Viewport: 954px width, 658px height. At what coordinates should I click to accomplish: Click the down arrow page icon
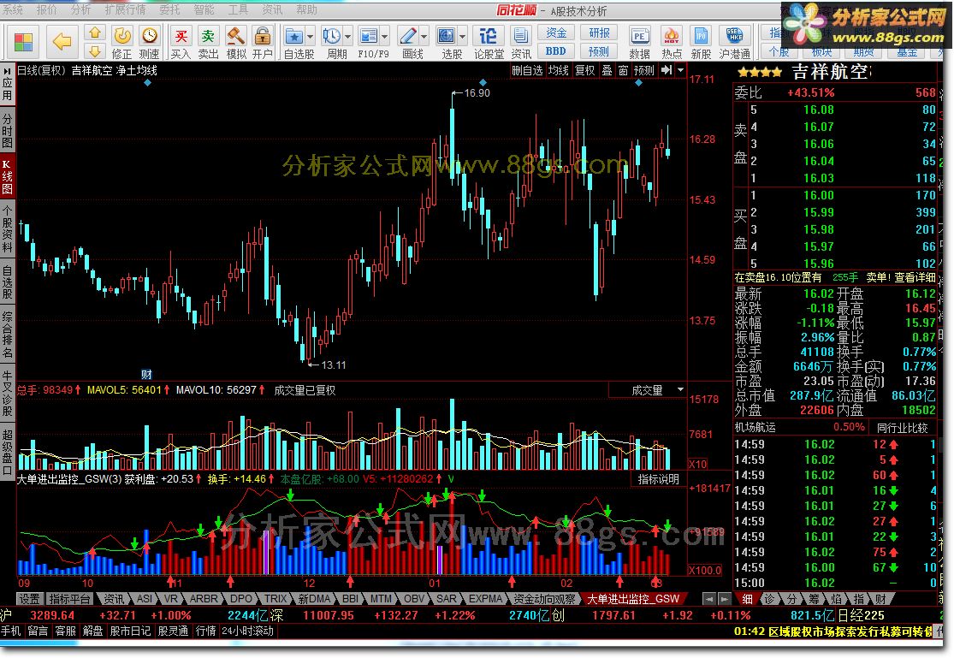pyautogui.click(x=94, y=50)
